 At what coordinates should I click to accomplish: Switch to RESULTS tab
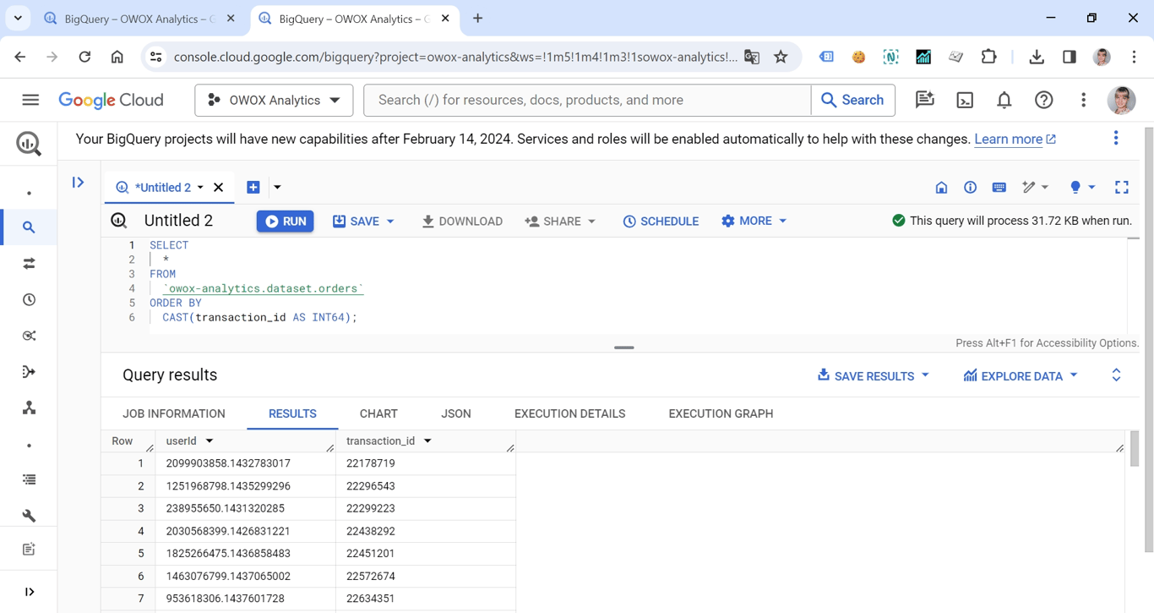click(x=292, y=413)
